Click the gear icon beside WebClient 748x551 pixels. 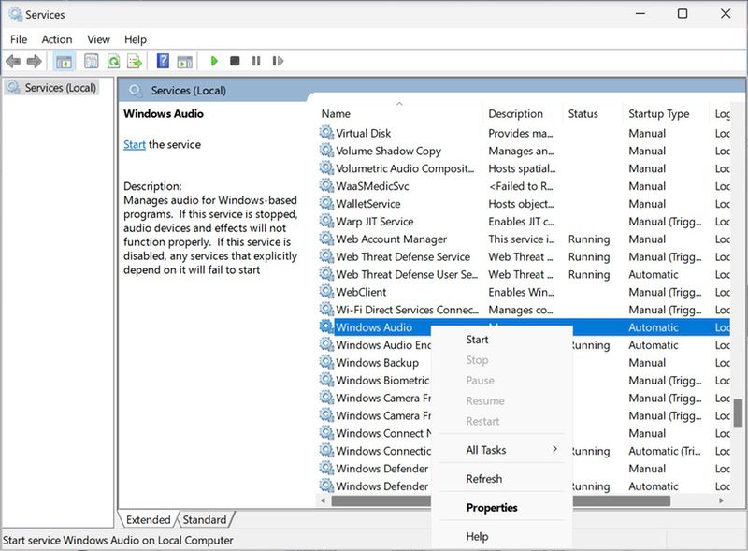pyautogui.click(x=326, y=291)
